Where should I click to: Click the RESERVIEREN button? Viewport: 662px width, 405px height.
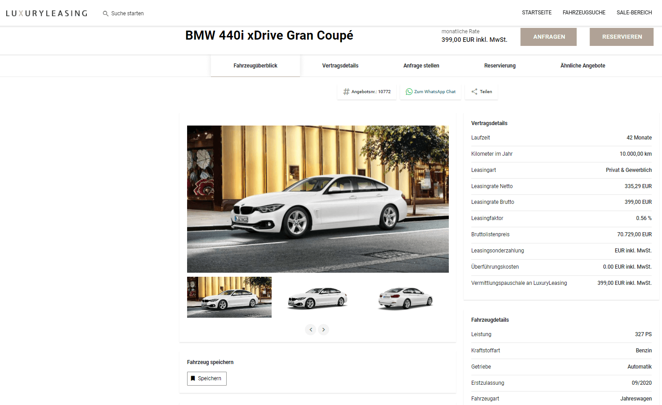pyautogui.click(x=622, y=37)
